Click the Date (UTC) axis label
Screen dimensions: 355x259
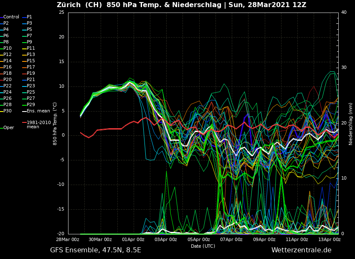tap(203, 246)
